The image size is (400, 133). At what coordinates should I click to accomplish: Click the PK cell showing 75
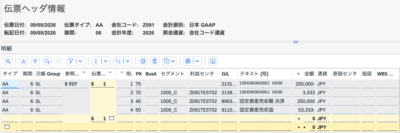coord(139,84)
